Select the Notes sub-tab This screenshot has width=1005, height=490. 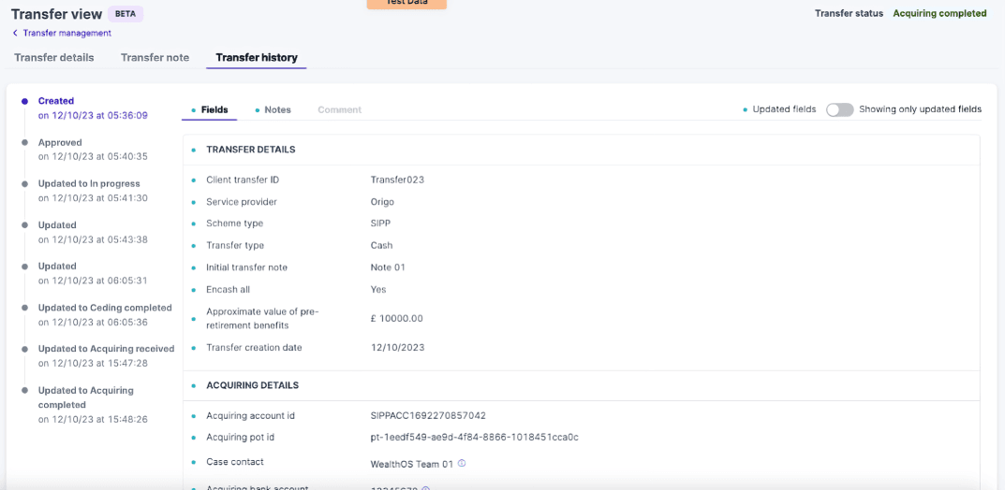point(277,110)
